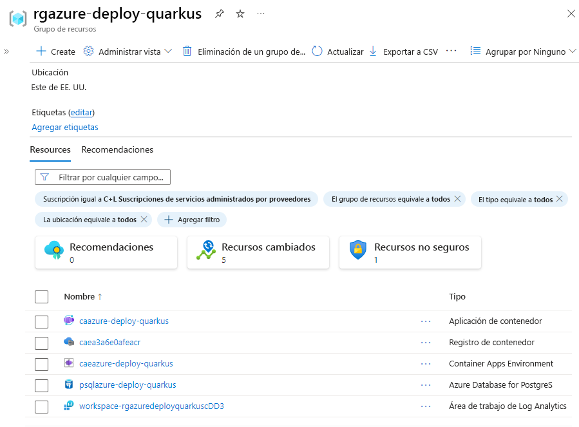Switch to the Recomendaciones tab

pyautogui.click(x=117, y=149)
